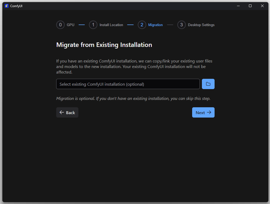Screen dimensions: 270x204
Task: Close the ComfyUI installer window
Action: [262, 6]
